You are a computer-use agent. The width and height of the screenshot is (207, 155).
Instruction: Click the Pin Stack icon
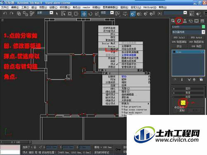[x=175, y=80]
